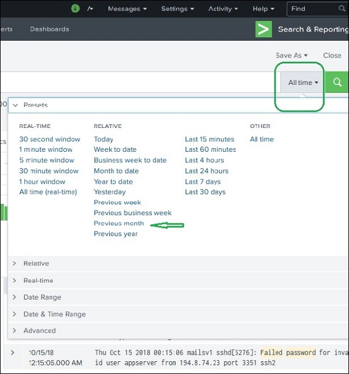
Task: Collapse the Presets section
Action: (16, 105)
